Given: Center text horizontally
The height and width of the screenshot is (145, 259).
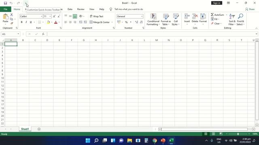Looking at the screenshot, I should tap(70, 22).
